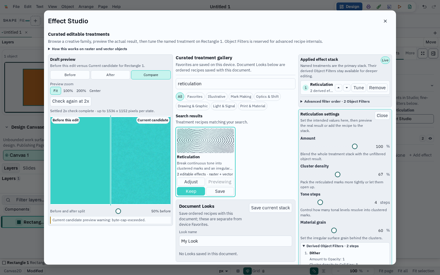Screen dimensions: 440x275
Task: Expand How this works on raster and vector
Action: pyautogui.click(x=87, y=49)
